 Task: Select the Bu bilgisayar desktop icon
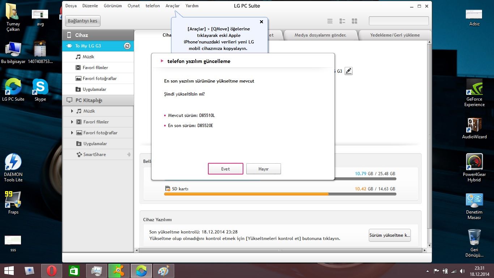pyautogui.click(x=13, y=53)
